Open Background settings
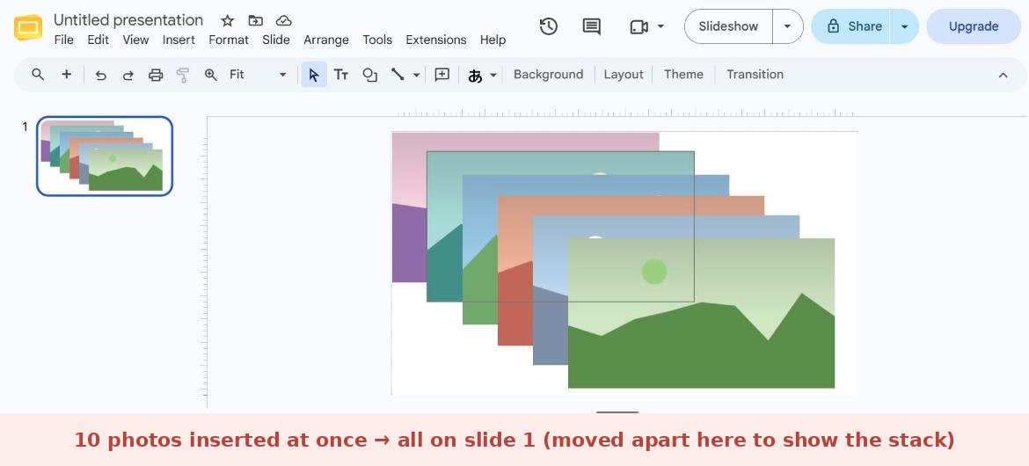 (x=548, y=75)
